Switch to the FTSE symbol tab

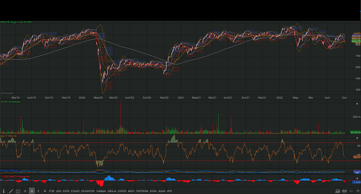(x=52, y=191)
